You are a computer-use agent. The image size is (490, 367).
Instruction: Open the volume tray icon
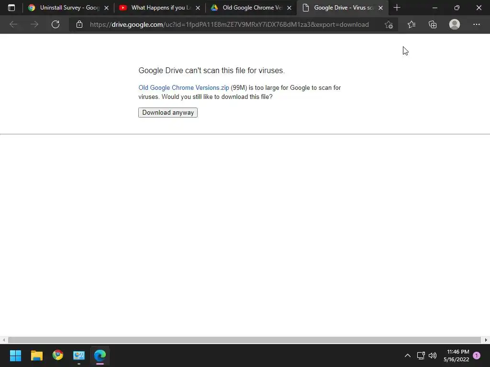coord(433,356)
